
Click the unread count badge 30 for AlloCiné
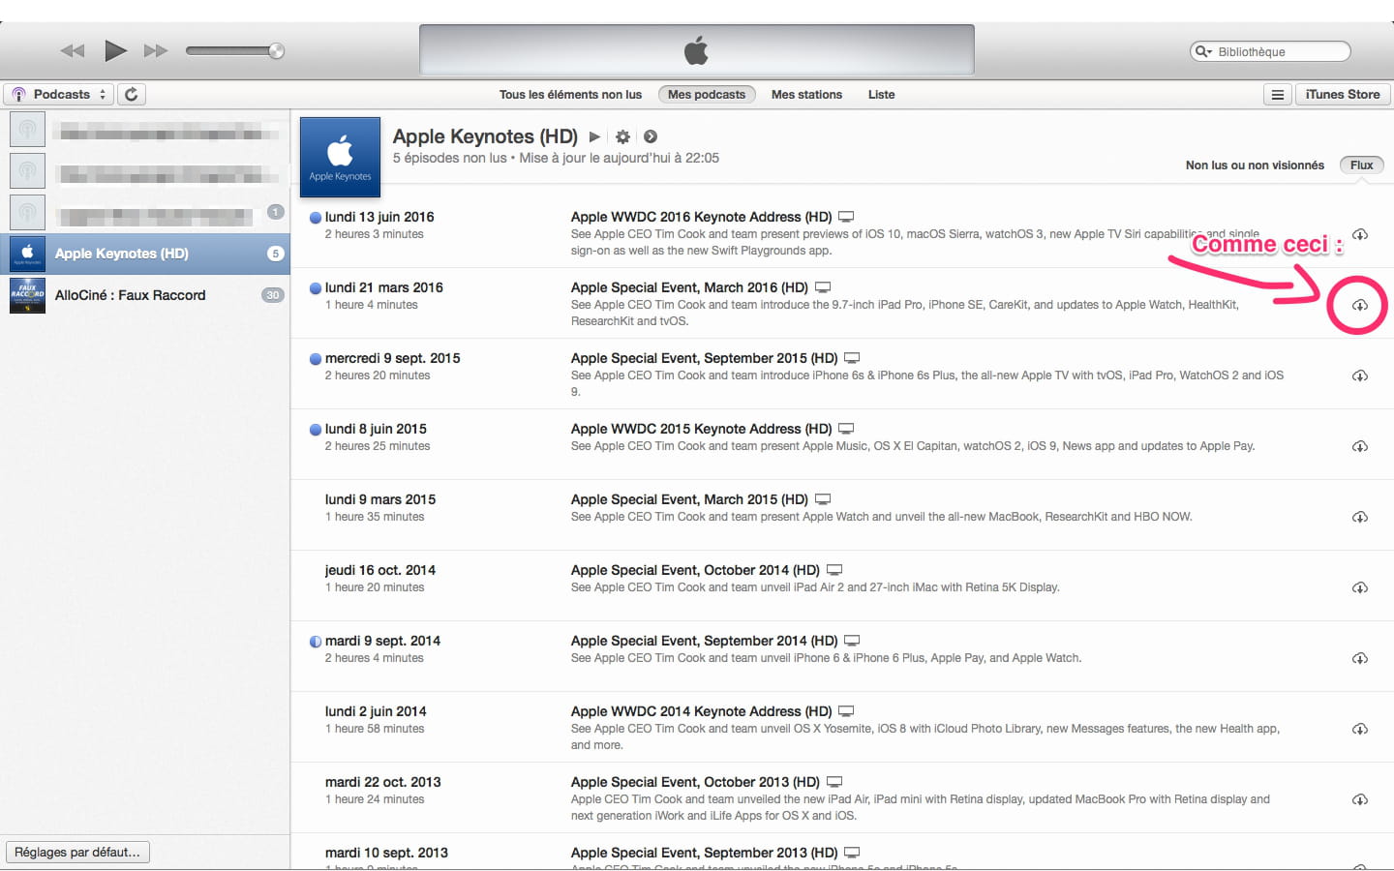273,295
